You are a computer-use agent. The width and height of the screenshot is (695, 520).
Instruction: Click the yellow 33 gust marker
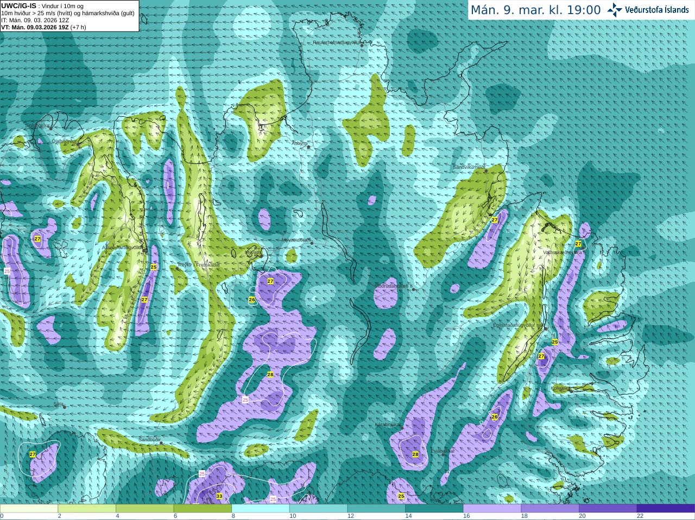[x=219, y=496]
